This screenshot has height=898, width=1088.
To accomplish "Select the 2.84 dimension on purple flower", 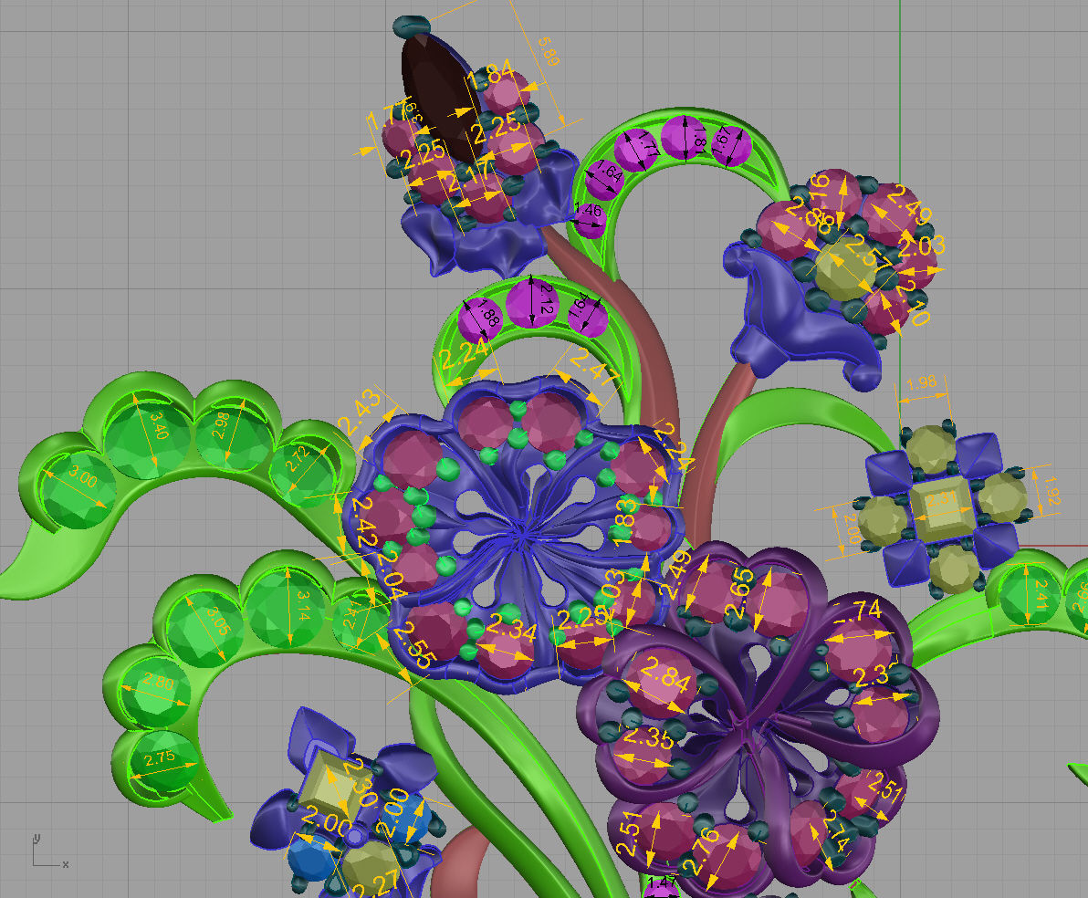I will 665,673.
